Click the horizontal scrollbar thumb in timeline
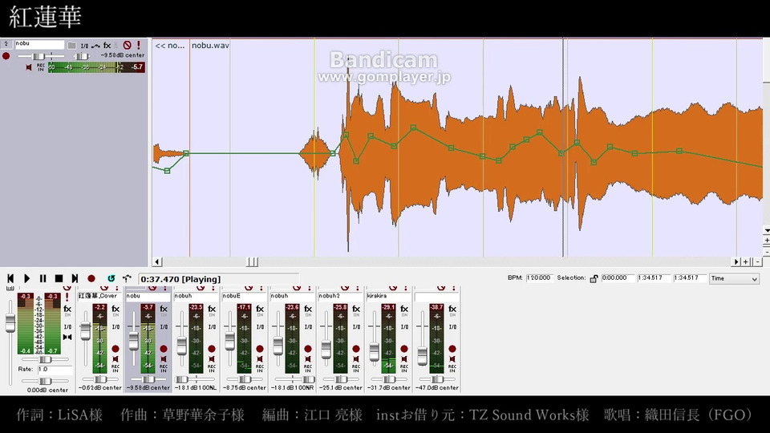Screen dimensions: 770x433 [x=252, y=262]
